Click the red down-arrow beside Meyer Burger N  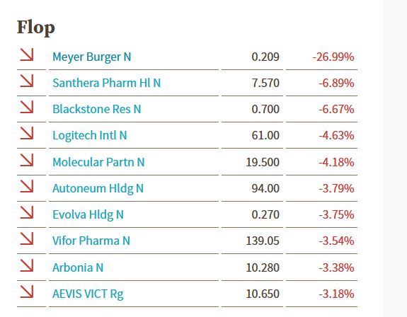[x=27, y=54]
